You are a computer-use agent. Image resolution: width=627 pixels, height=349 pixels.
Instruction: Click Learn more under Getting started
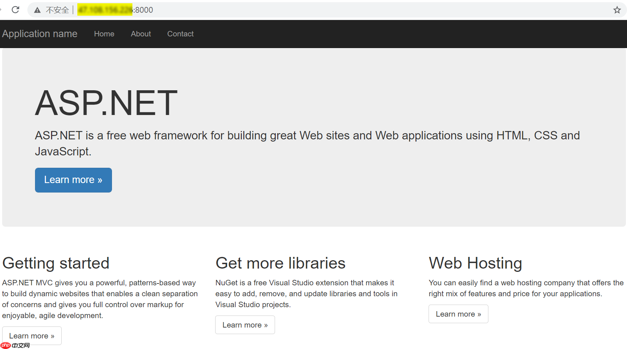(x=32, y=336)
